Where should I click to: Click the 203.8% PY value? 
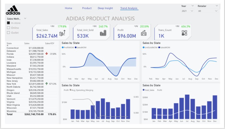pyautogui.click(x=144, y=26)
